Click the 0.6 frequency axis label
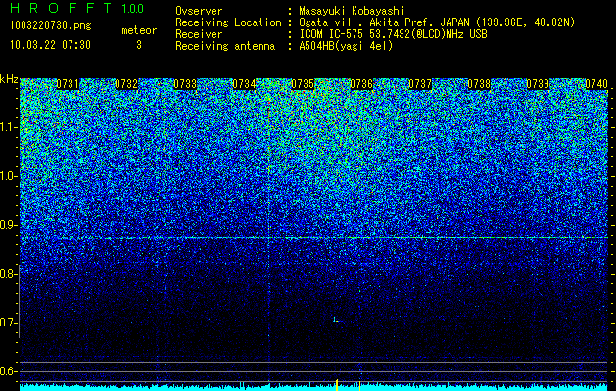616x391 pixels. tap(8, 371)
